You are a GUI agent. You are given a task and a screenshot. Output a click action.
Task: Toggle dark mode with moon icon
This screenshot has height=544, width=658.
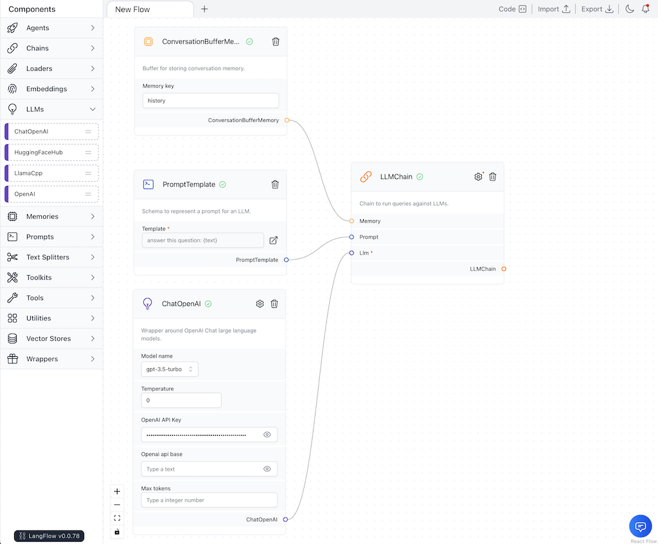coord(629,9)
